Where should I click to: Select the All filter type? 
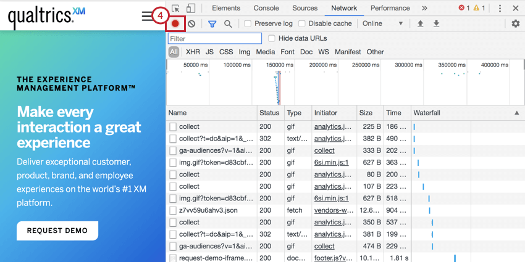[174, 52]
